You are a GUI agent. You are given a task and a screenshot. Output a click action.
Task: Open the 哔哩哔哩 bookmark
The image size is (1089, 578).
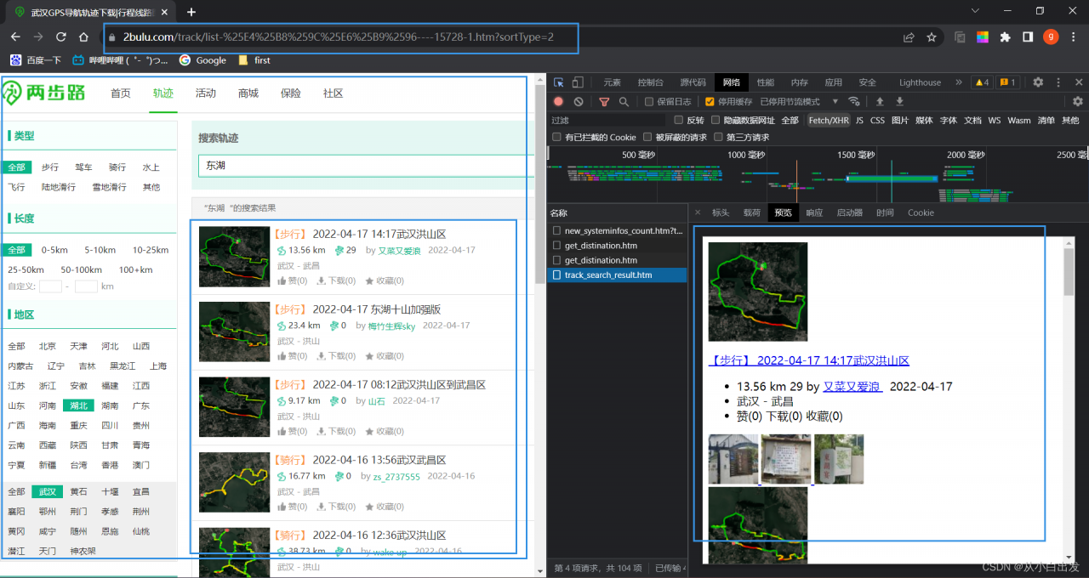[120, 60]
